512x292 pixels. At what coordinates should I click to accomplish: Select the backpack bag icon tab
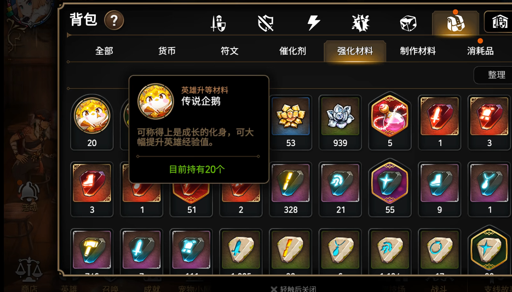click(456, 24)
